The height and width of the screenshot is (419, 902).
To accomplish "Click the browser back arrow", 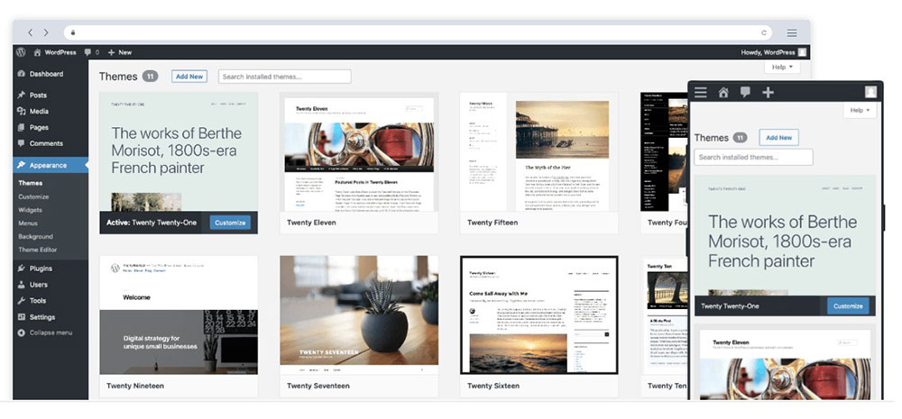I will click(x=31, y=32).
